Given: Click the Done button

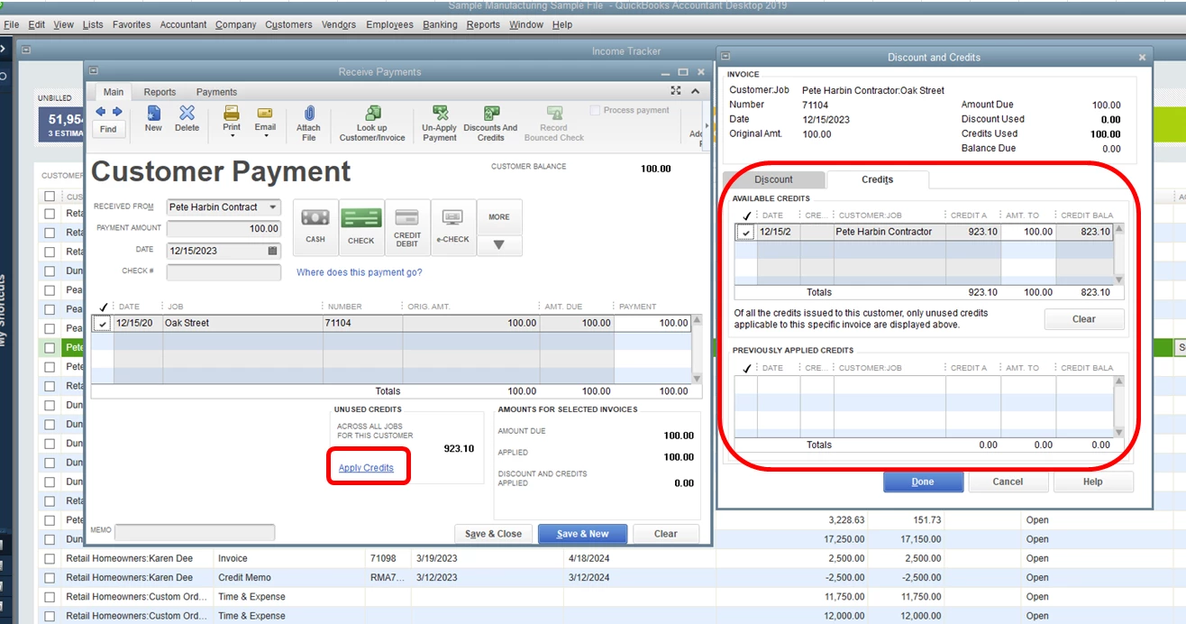Looking at the screenshot, I should [x=923, y=482].
